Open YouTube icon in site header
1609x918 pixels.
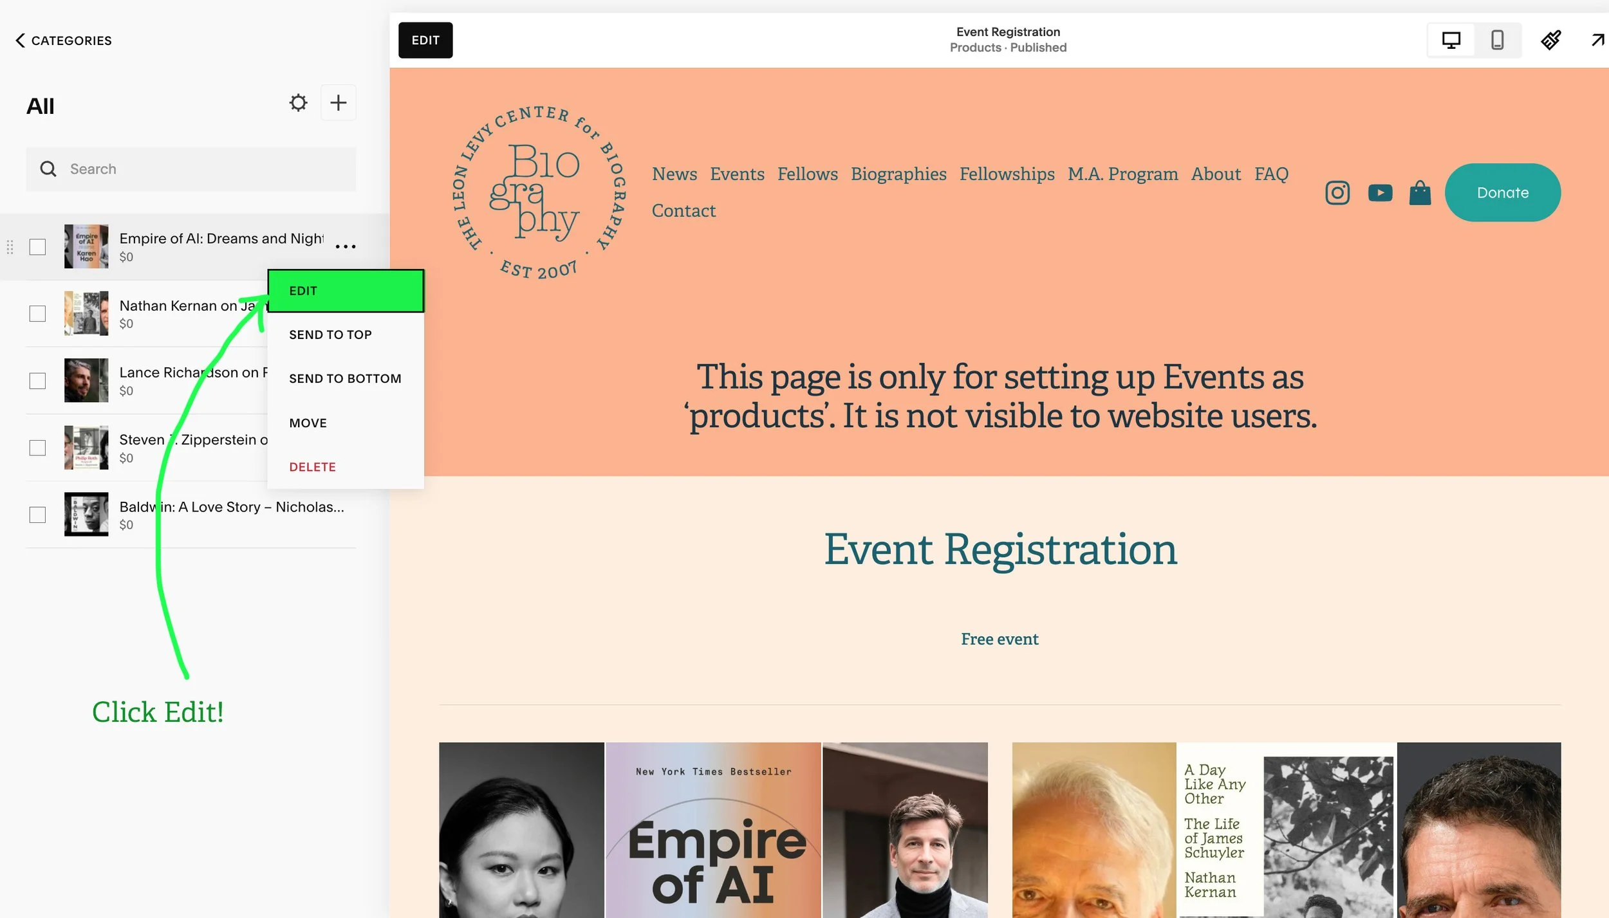tap(1379, 193)
